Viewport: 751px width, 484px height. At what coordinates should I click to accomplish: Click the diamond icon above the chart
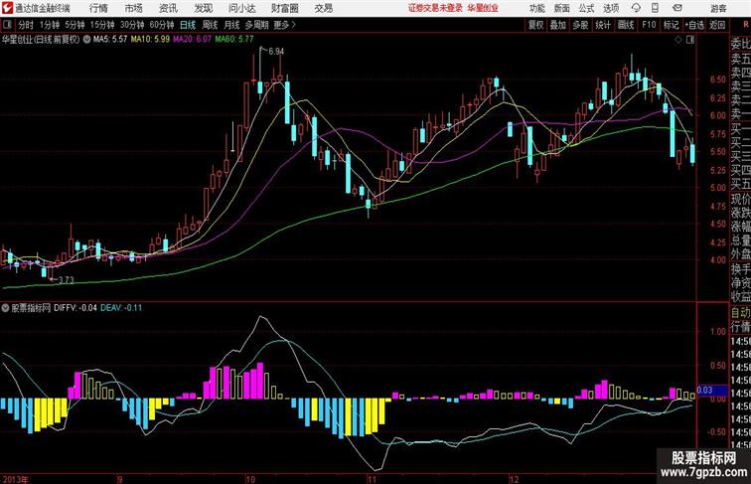[678, 40]
